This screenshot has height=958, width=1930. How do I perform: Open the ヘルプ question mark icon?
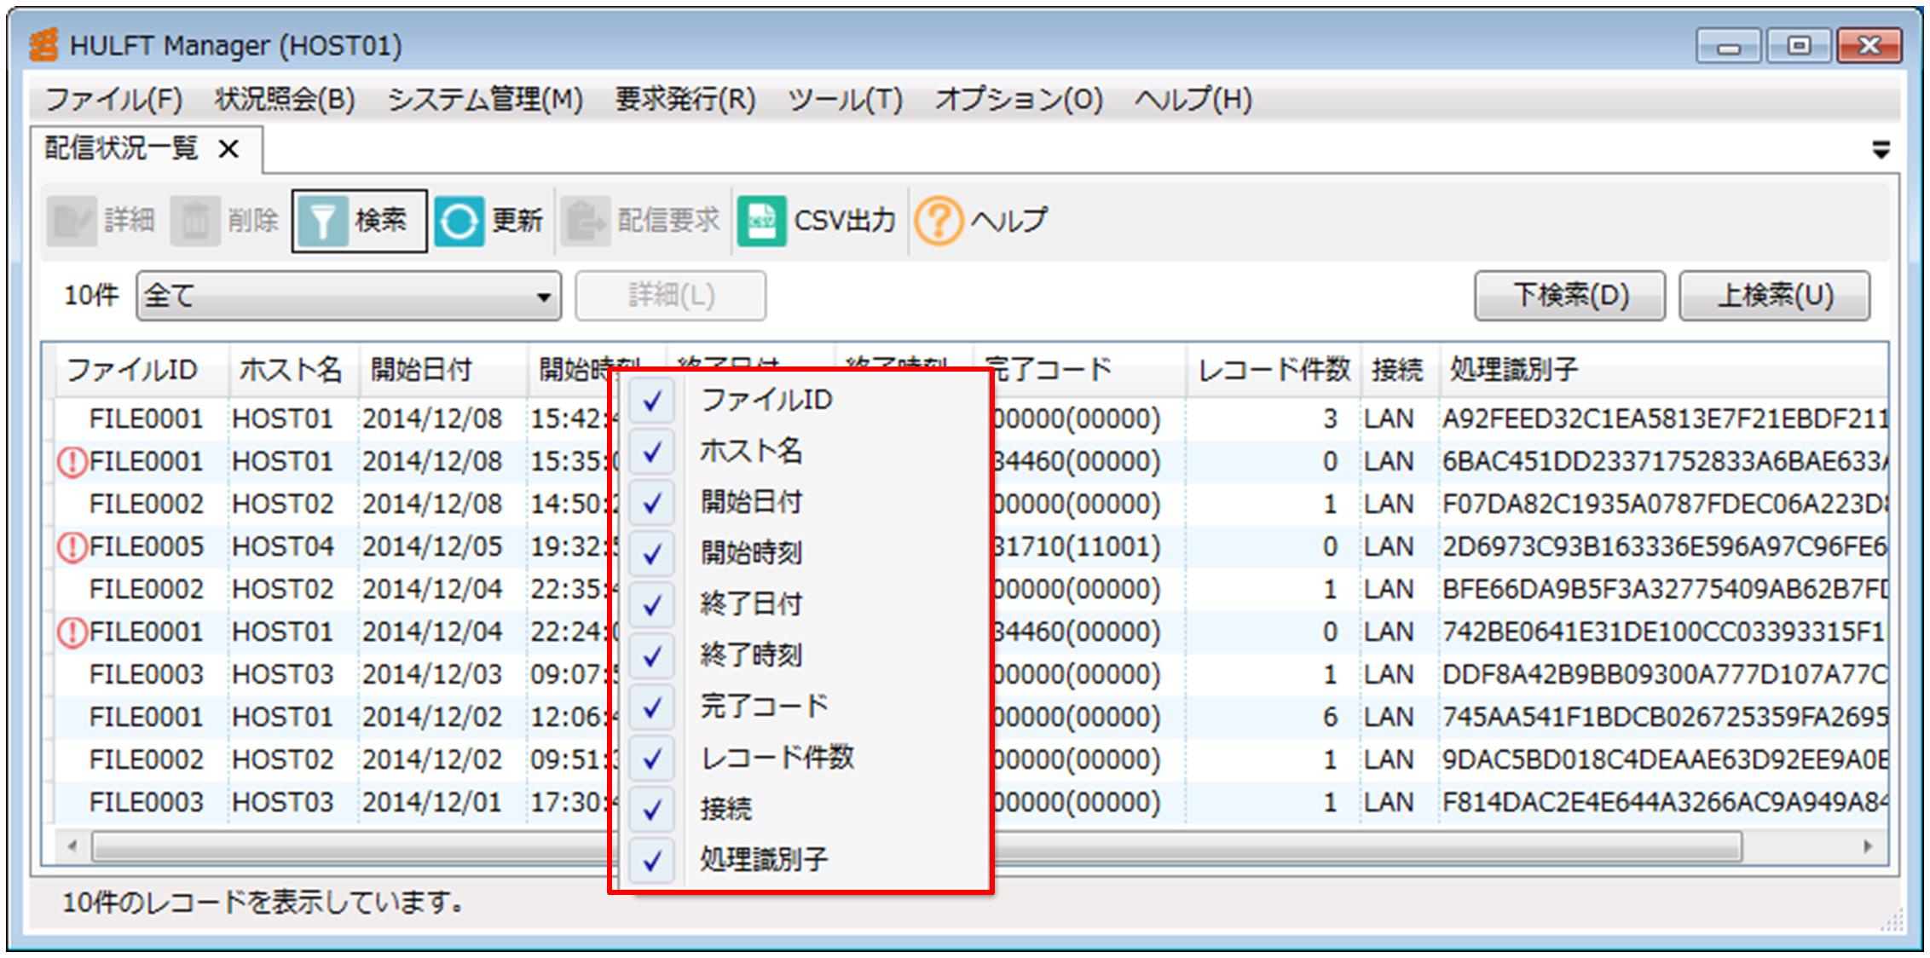tap(939, 222)
